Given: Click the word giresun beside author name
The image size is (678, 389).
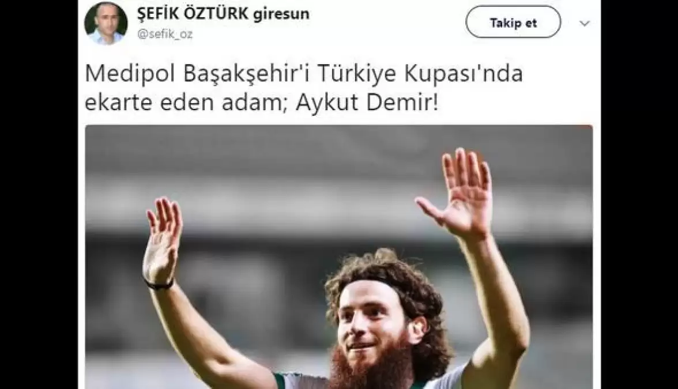Looking at the screenshot, I should point(281,13).
